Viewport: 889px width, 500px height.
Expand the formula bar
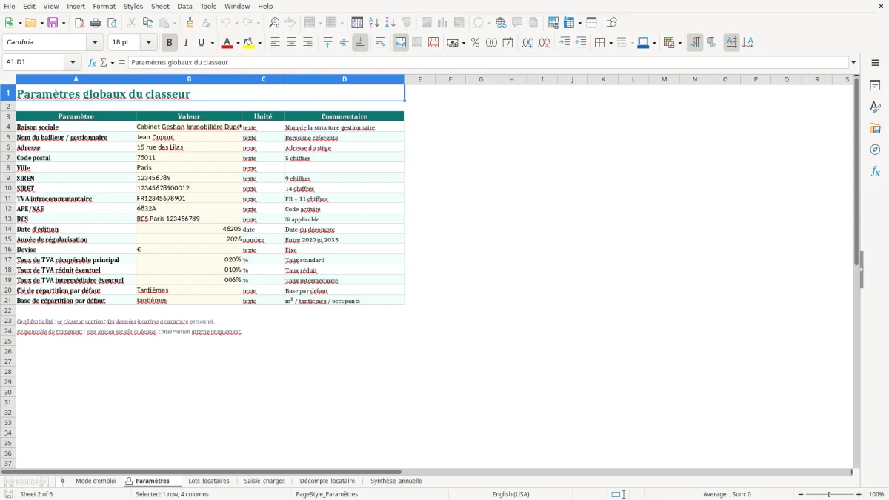coord(853,62)
